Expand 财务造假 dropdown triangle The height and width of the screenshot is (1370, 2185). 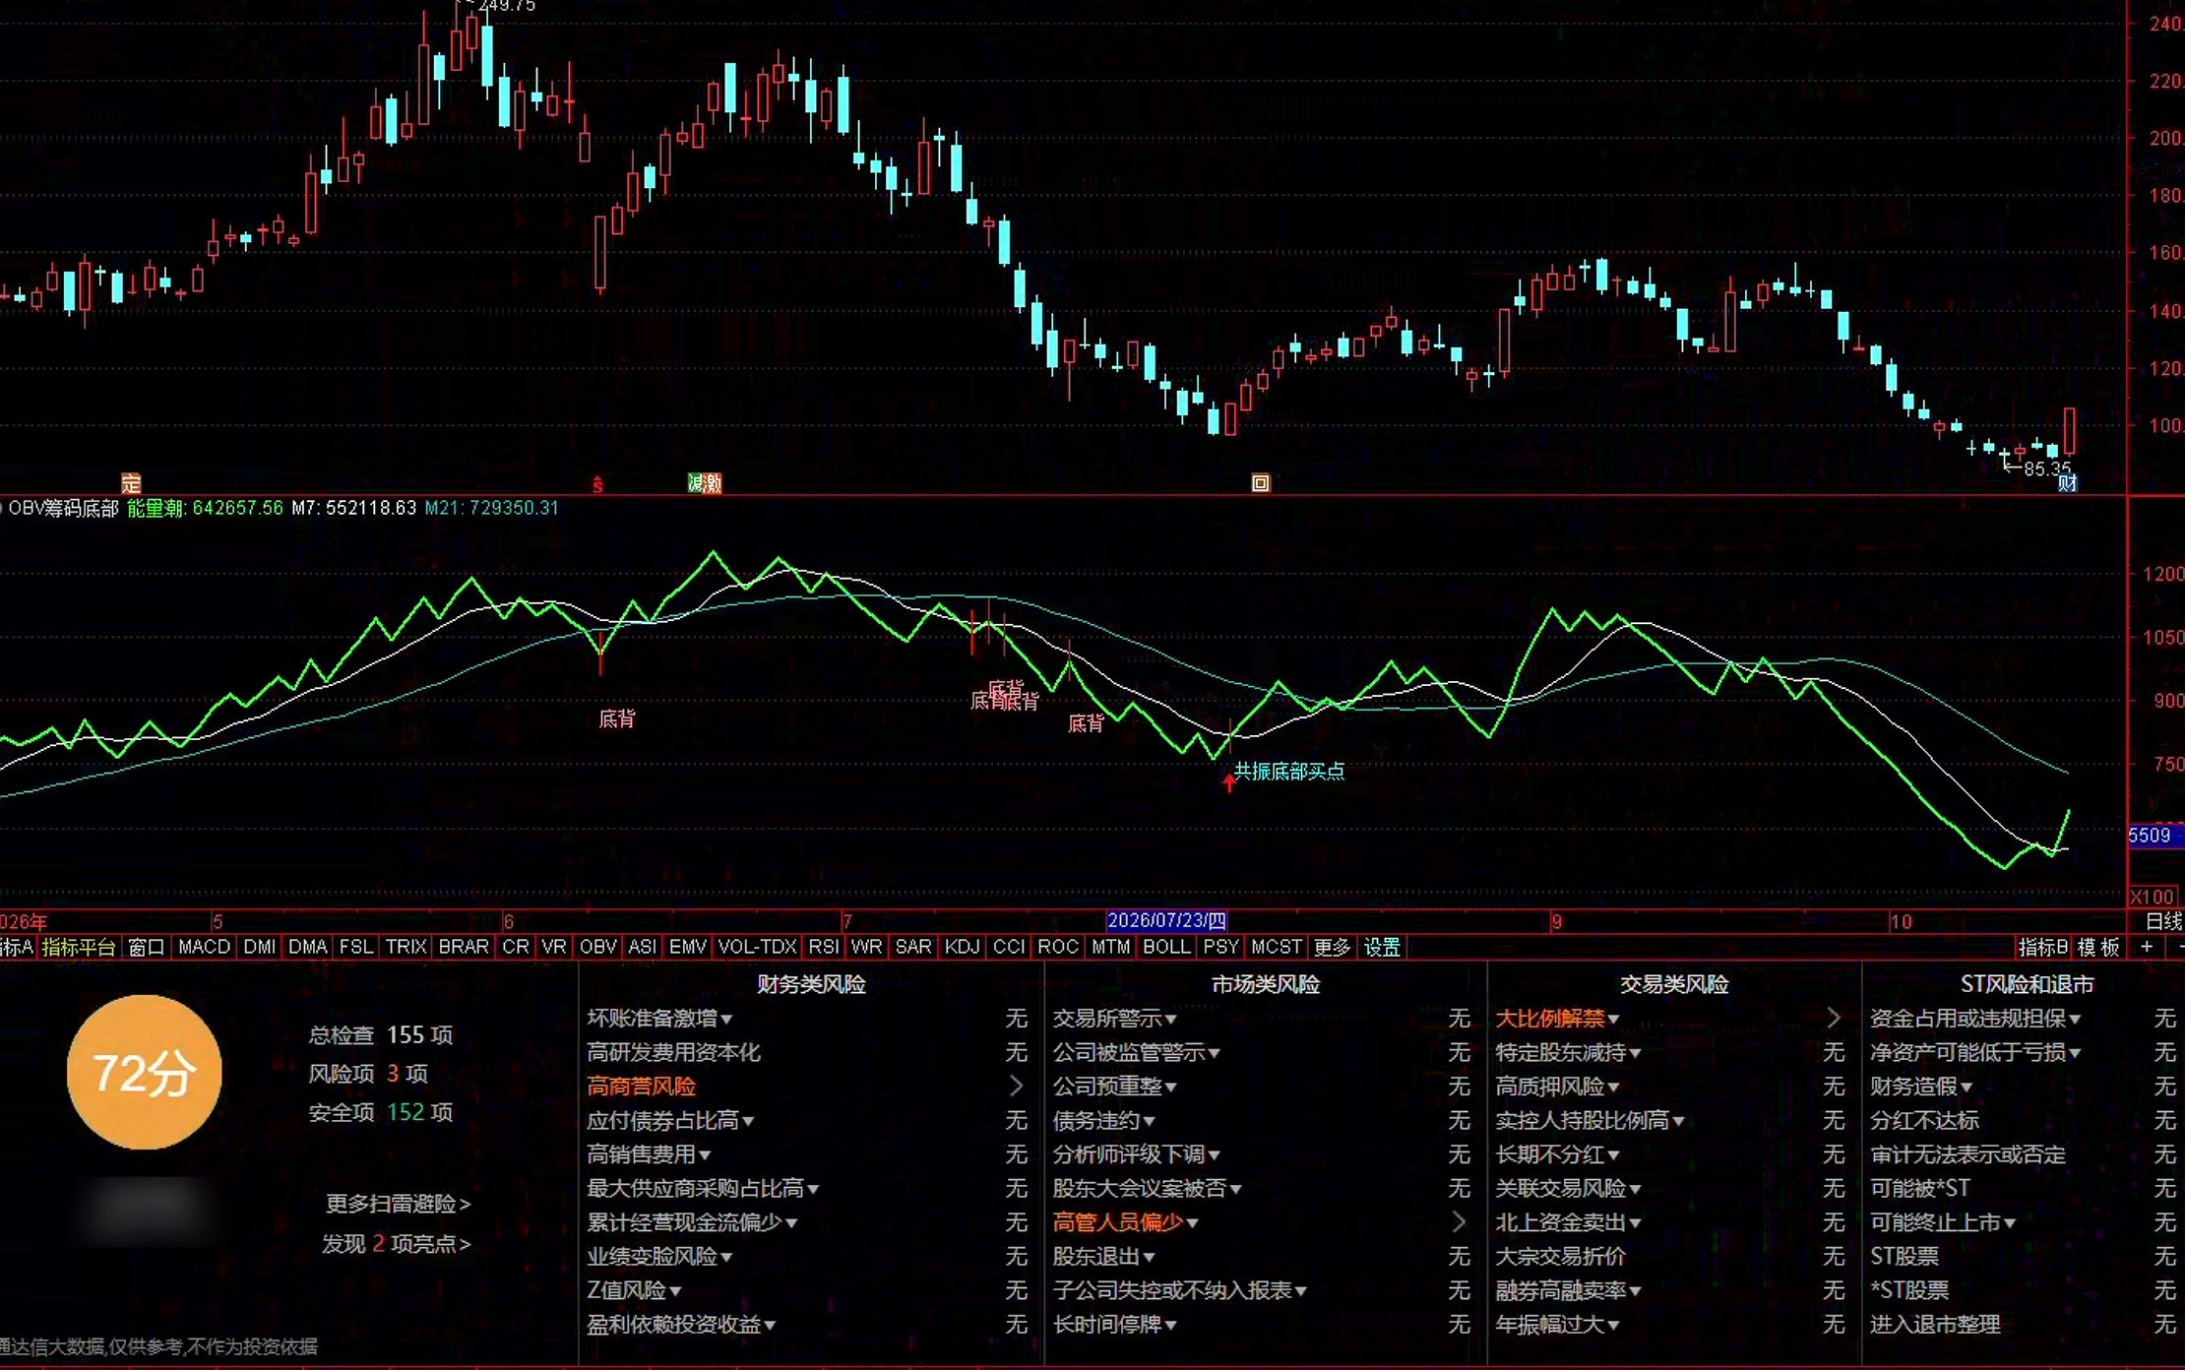tap(1966, 1088)
